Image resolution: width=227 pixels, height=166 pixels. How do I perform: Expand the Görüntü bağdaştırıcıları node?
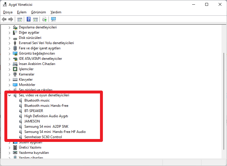point(10,53)
